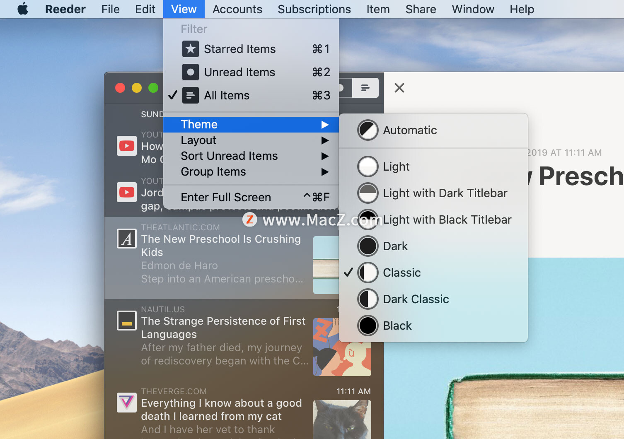Open the Share menu
Image resolution: width=624 pixels, height=439 pixels.
point(421,9)
